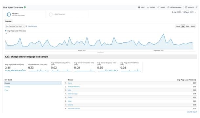
Task: Click the Avg. Page Load Time legend dot
Action: click(6, 31)
